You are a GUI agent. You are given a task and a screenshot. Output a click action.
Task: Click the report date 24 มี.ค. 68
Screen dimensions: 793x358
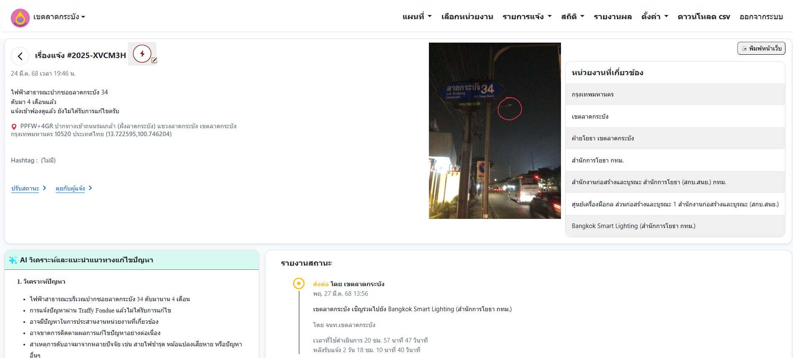43,74
